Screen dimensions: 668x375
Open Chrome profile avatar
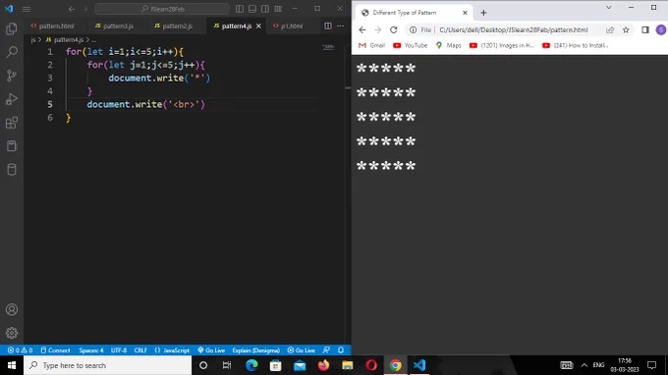click(661, 29)
